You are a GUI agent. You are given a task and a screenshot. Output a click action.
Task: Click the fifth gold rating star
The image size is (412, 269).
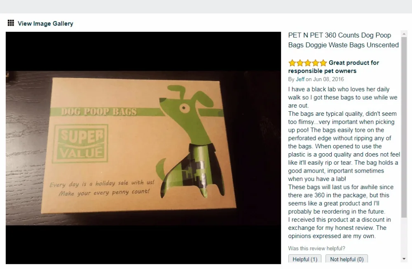(323, 63)
